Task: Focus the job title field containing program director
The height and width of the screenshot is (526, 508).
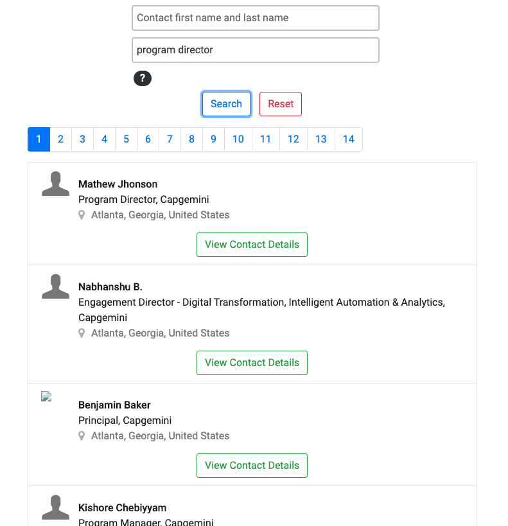Action: pyautogui.click(x=256, y=50)
